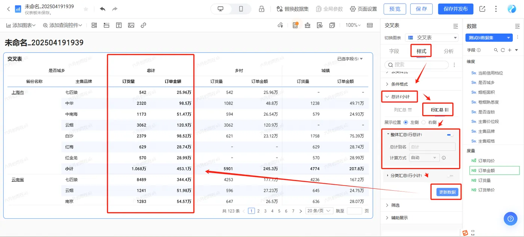524x237 pixels.
Task: Go back with the left arrow icon
Action: (8, 9)
